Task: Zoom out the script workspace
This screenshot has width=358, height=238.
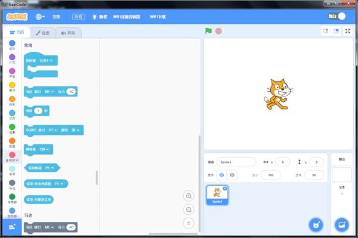Action: pos(189,209)
